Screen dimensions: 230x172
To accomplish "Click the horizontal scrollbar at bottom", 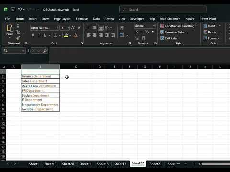I will [x=216, y=164].
